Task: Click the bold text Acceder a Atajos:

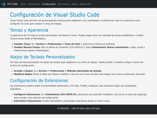Action: (x=24, y=71)
